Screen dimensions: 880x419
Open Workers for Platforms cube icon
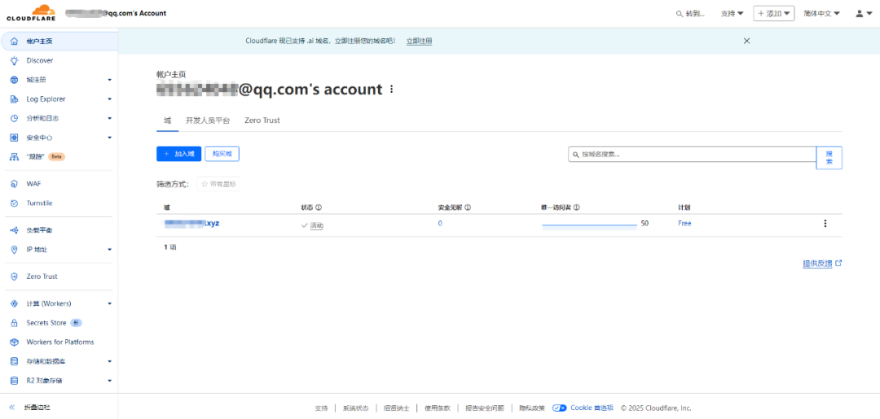tap(15, 343)
